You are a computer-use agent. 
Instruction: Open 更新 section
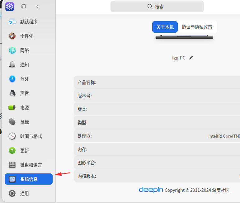point(29,151)
